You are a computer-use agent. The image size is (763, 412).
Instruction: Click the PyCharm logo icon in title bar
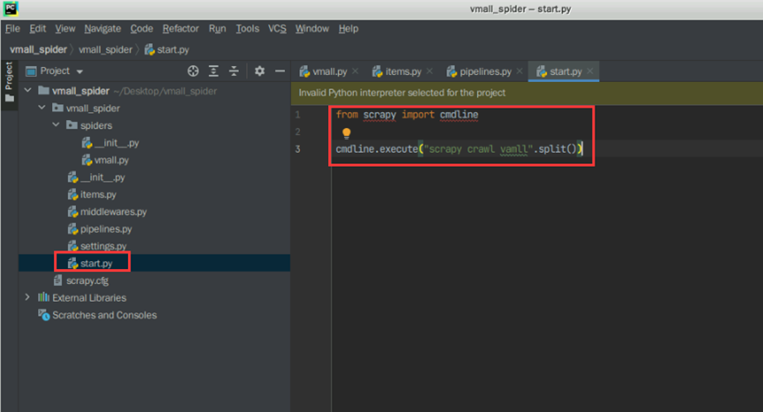[11, 9]
